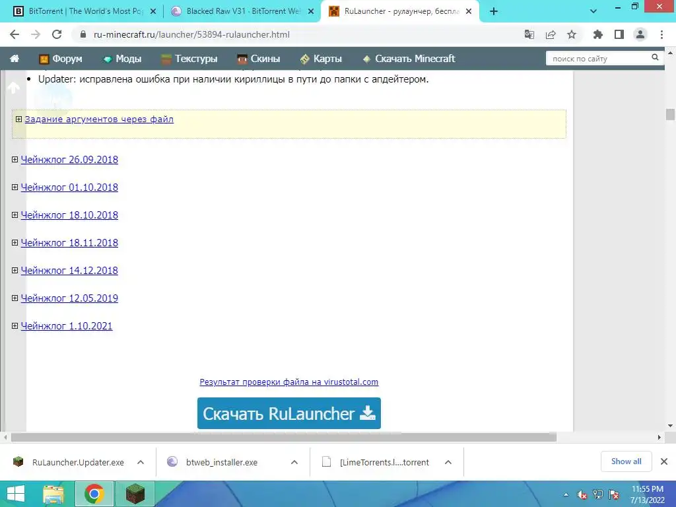Screen dimensions: 676x507
Task: Open the tab search chevron
Action: [593, 12]
